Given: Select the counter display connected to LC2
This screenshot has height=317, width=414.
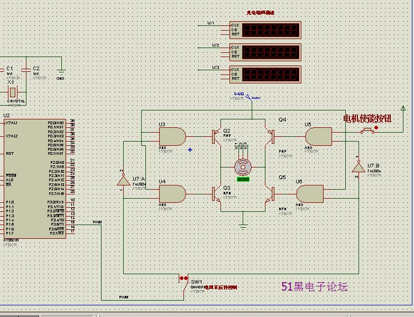Looking at the screenshot, I should click(265, 52).
